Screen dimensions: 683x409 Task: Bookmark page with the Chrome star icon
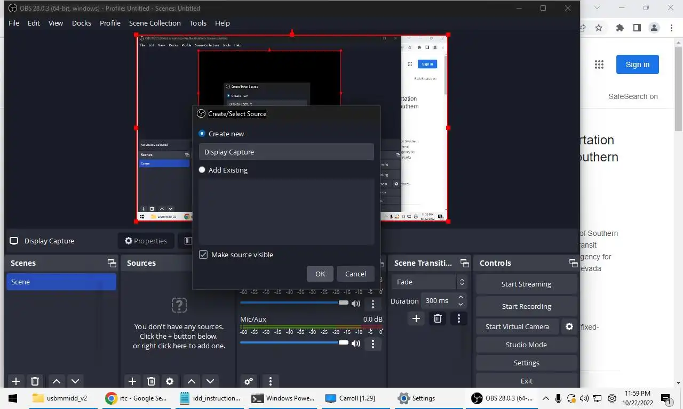pos(599,28)
